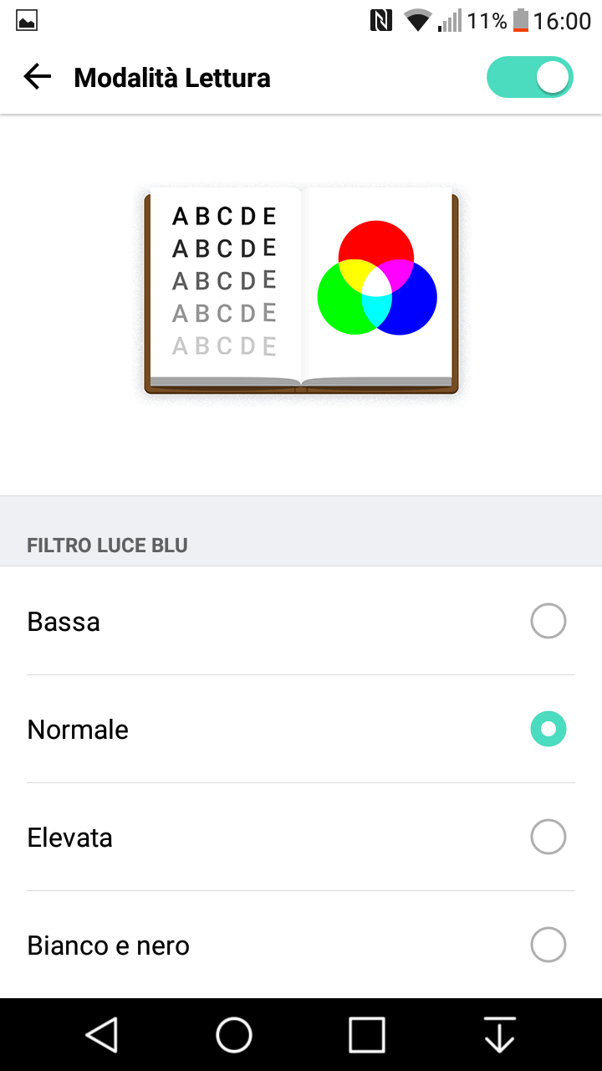Tap the RGB color circles graphic

click(377, 278)
